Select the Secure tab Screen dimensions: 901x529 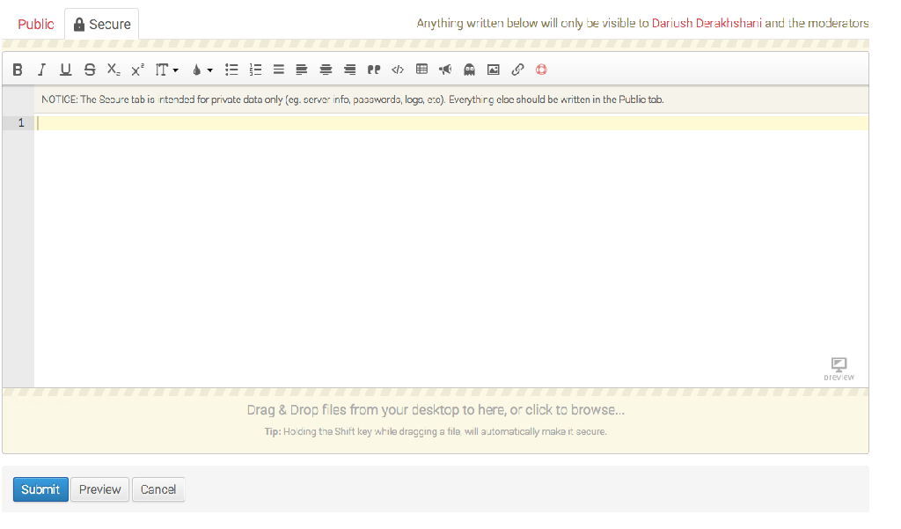click(x=102, y=25)
